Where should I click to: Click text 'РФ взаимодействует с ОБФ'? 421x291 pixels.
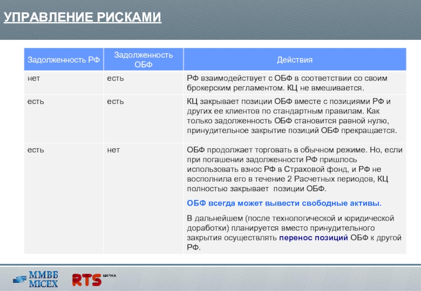[x=239, y=78]
